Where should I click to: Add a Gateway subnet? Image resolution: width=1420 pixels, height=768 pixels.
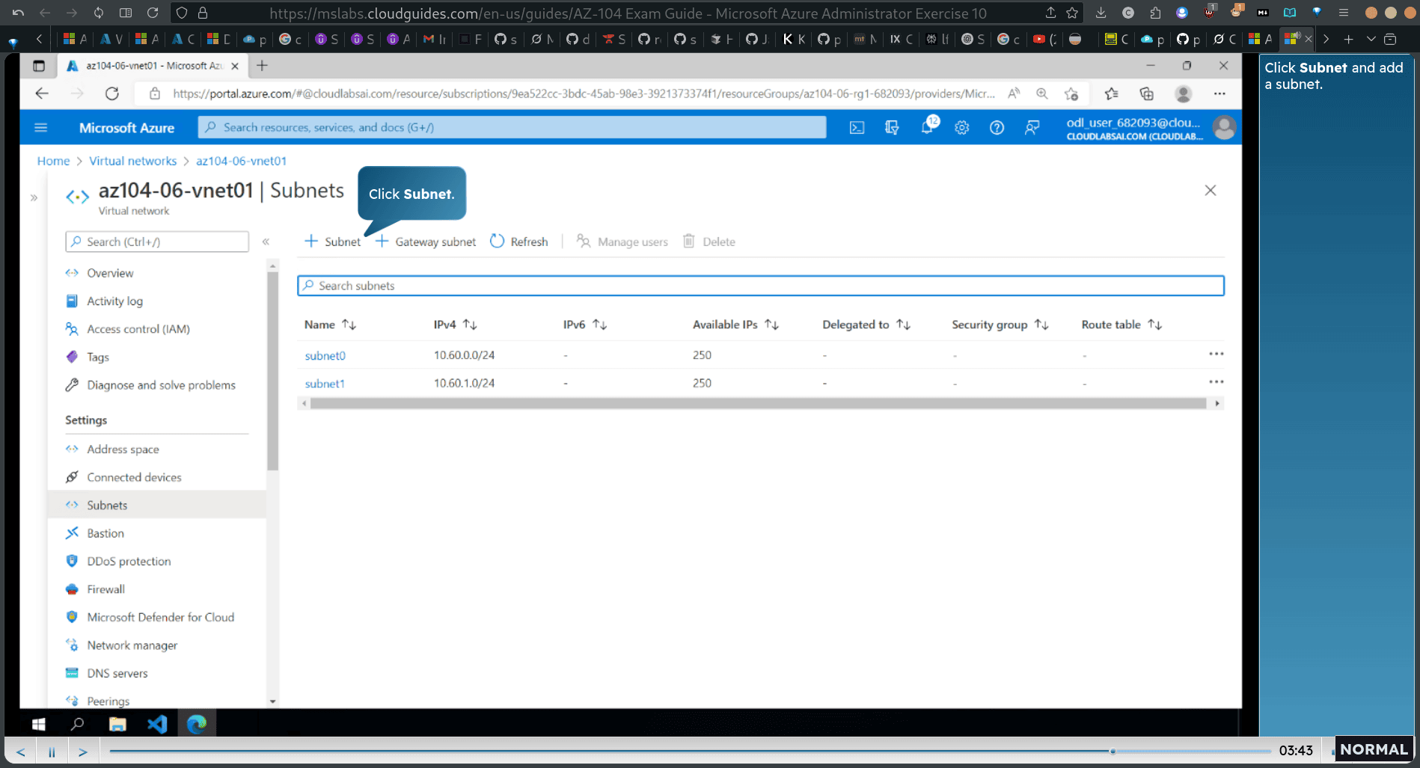coord(425,242)
